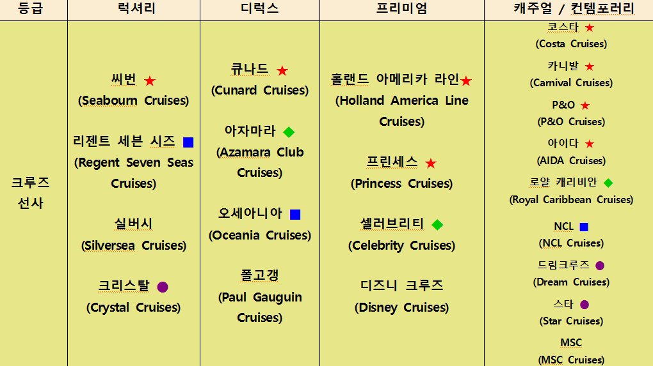Image resolution: width=653 pixels, height=366 pixels.
Task: Click the red star beside 큐나드
Action: pos(282,71)
